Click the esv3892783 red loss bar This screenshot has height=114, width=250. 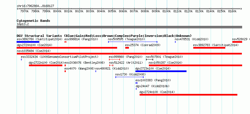(x=209, y=48)
